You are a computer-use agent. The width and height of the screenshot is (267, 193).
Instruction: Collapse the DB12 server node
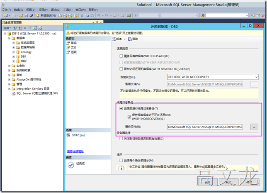[x=5, y=34]
